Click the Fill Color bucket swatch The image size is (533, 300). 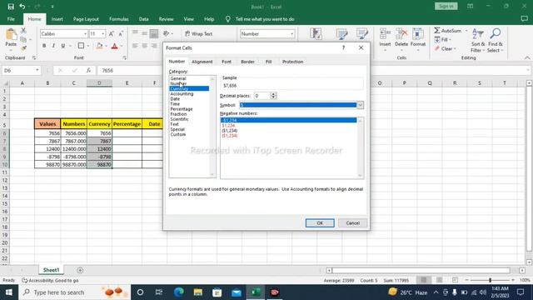pos(99,46)
